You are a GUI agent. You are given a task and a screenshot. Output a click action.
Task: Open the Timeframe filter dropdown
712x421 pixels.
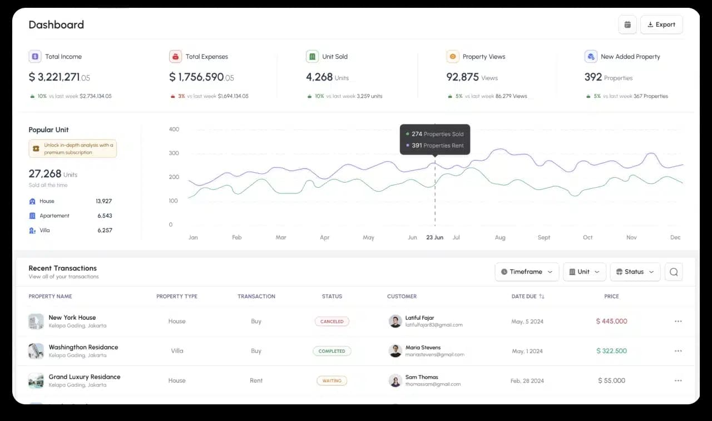[526, 272]
